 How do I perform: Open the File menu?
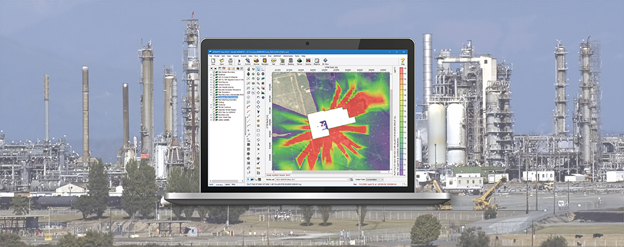click(210, 56)
